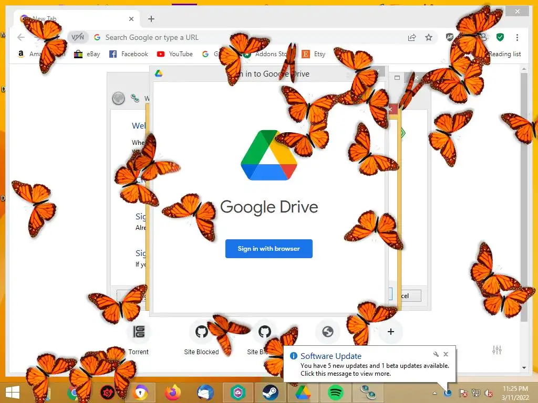Open Thunderbird from the taskbar
538x403 pixels.
[205, 393]
